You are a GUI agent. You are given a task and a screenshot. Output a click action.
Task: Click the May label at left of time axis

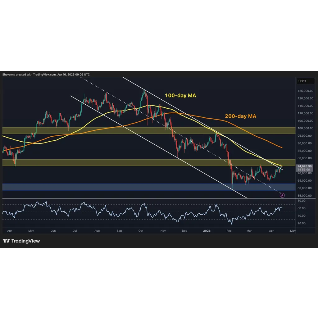coord(31,231)
